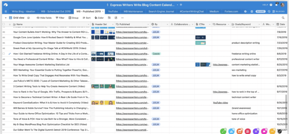Select 'Your Mega-Awesome Content Marketing Statistics List' cell

52,65
